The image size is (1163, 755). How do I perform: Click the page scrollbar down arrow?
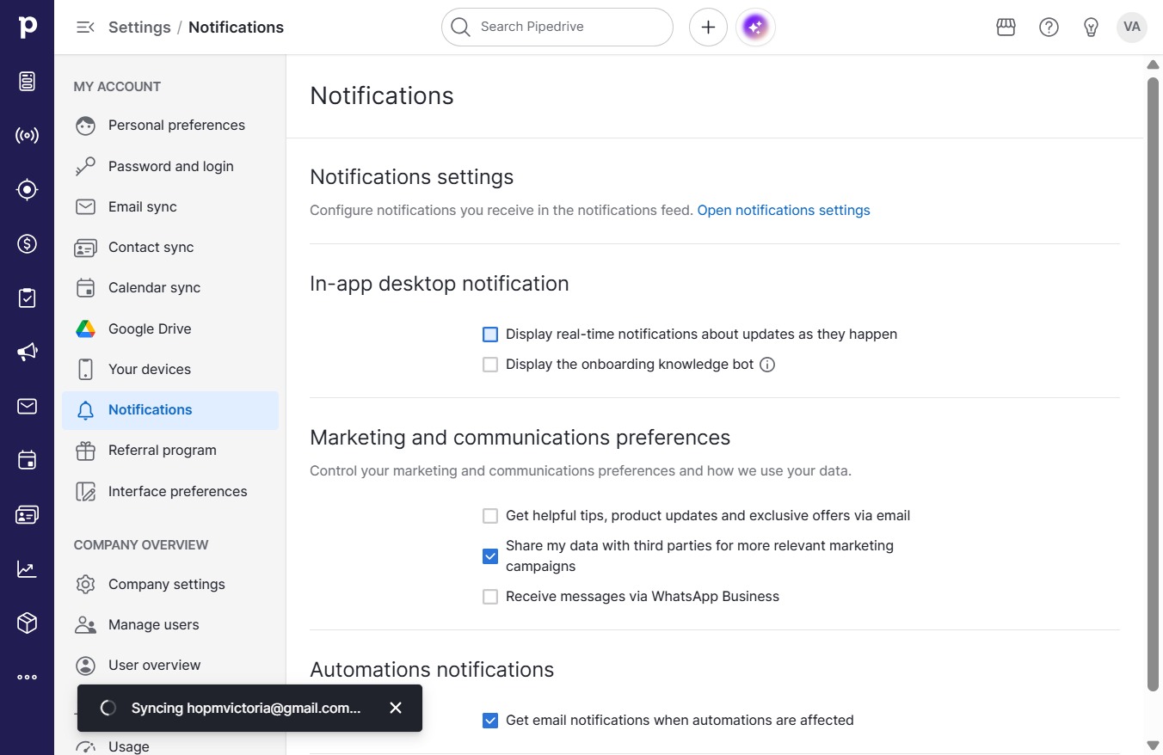coord(1154,745)
